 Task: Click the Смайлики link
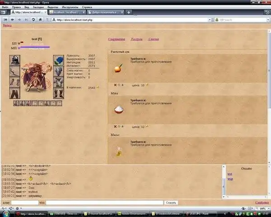[x=262, y=203]
